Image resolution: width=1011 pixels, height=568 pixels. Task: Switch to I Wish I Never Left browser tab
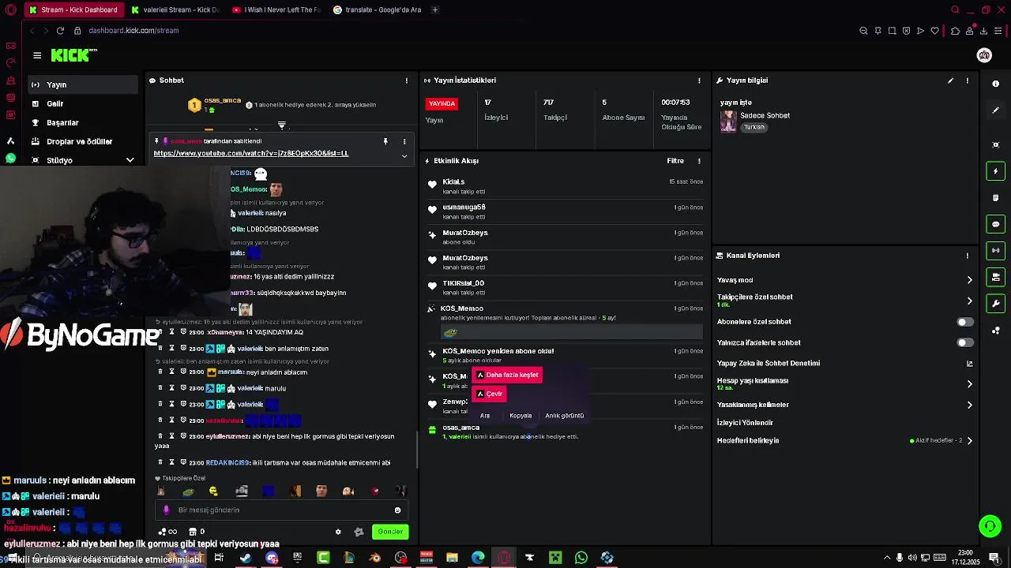pyautogui.click(x=276, y=9)
